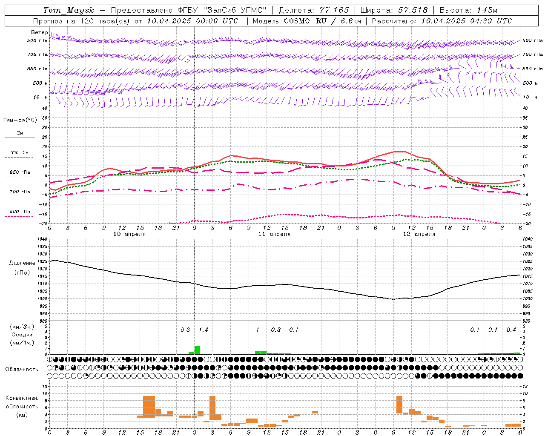Click the dotted line sample under 500 гПа legend
545x436 pixels.
(19, 216)
